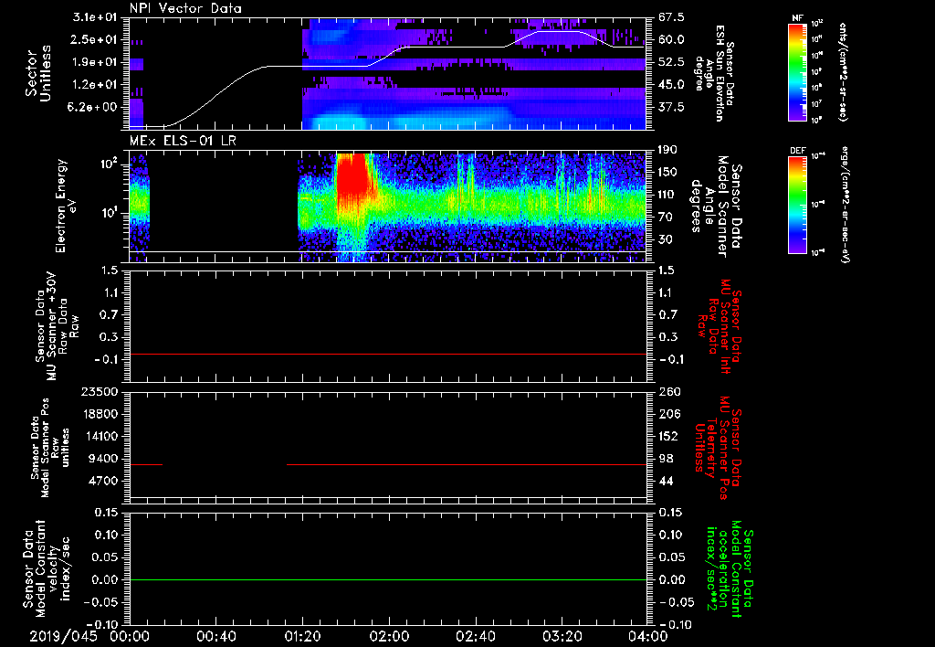
Task: Click the 04:00 time tick label
Action: (648, 636)
